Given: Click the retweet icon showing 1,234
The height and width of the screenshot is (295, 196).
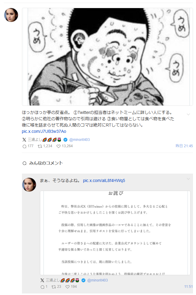Looking at the screenshot, I should pyautogui.click(x=40, y=146).
